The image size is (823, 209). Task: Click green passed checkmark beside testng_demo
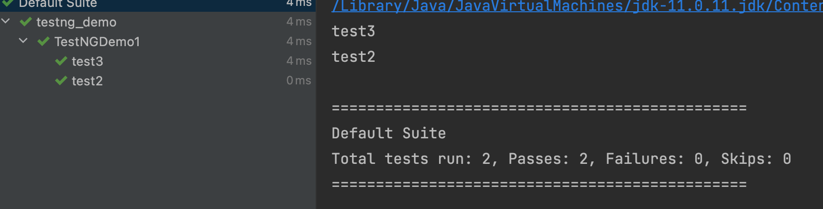click(x=26, y=22)
